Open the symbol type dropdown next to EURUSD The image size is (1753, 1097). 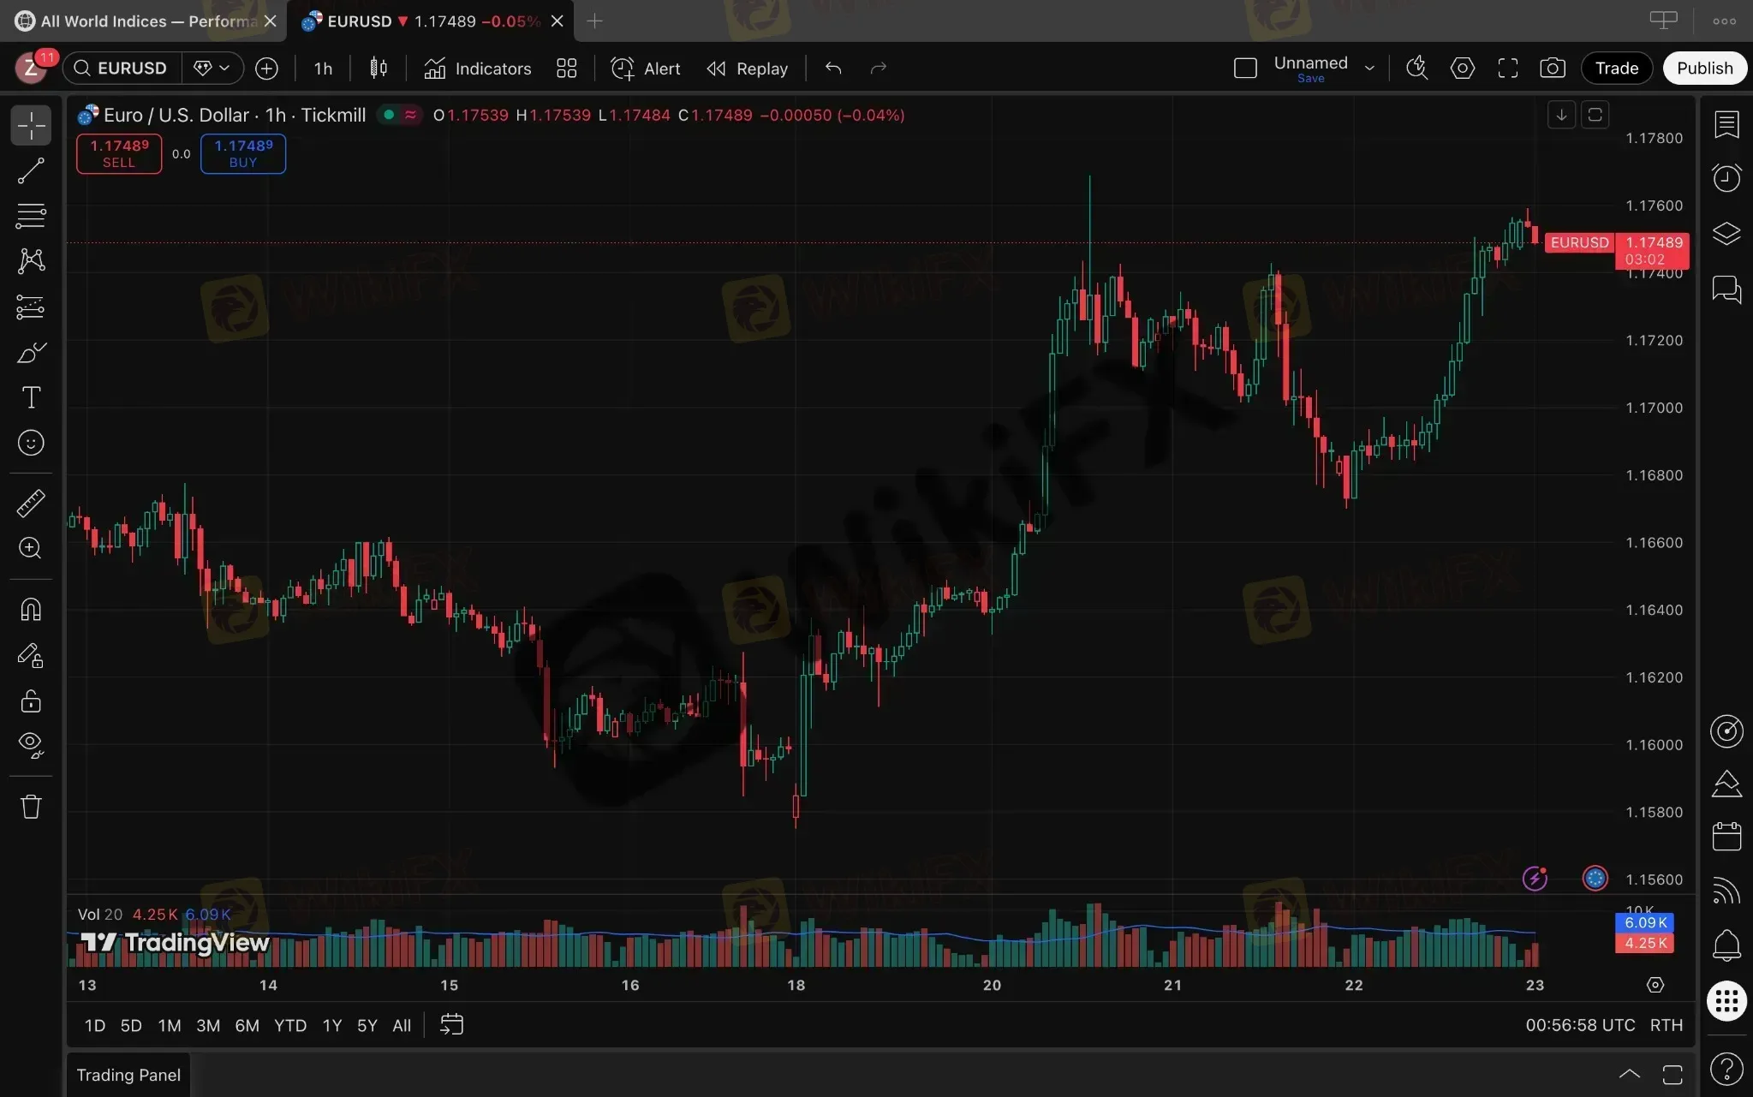[x=212, y=69]
